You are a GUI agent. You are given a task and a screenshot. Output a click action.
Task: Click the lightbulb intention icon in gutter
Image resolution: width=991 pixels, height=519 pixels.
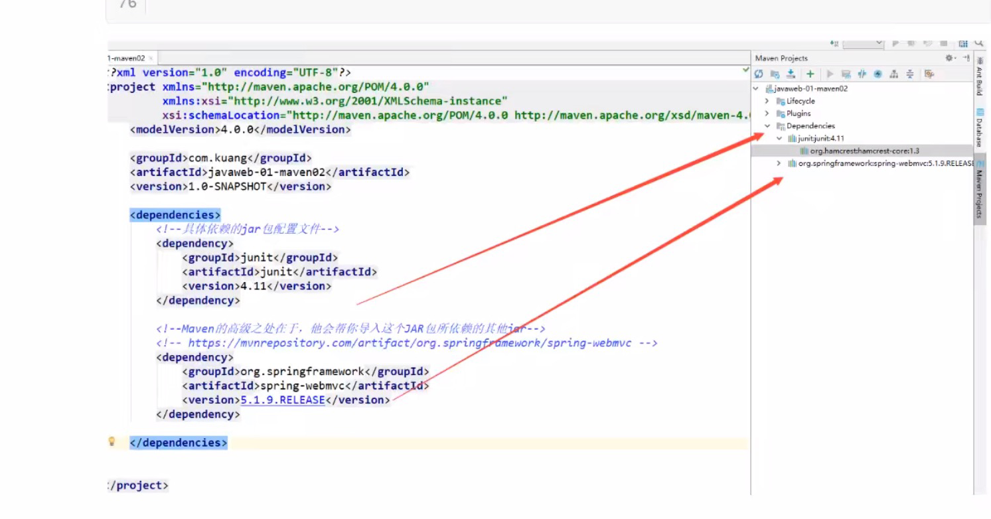click(x=112, y=441)
